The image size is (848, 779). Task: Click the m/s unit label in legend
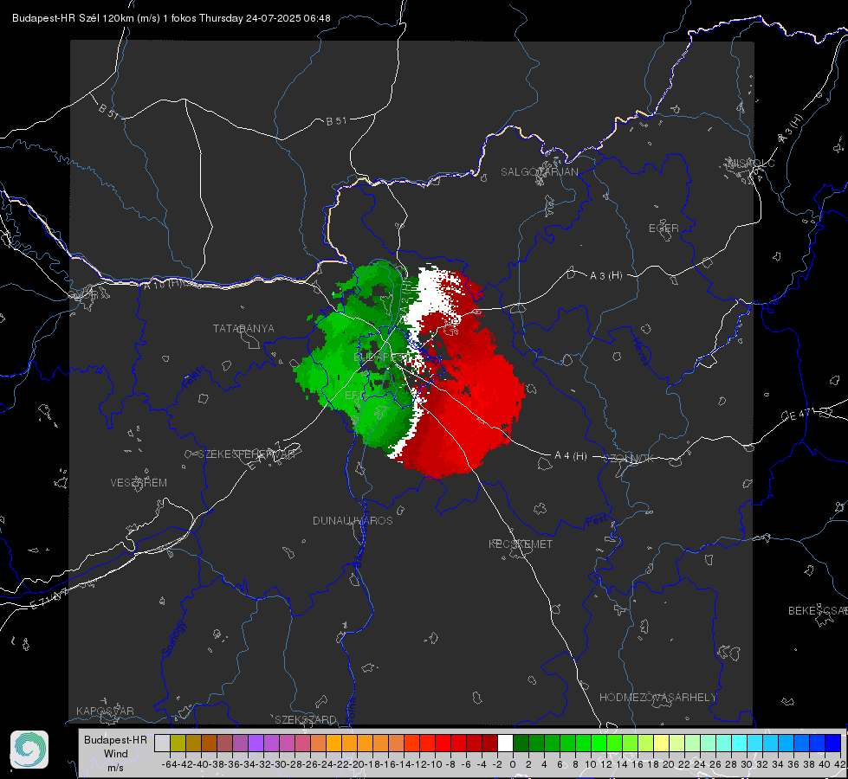click(116, 768)
